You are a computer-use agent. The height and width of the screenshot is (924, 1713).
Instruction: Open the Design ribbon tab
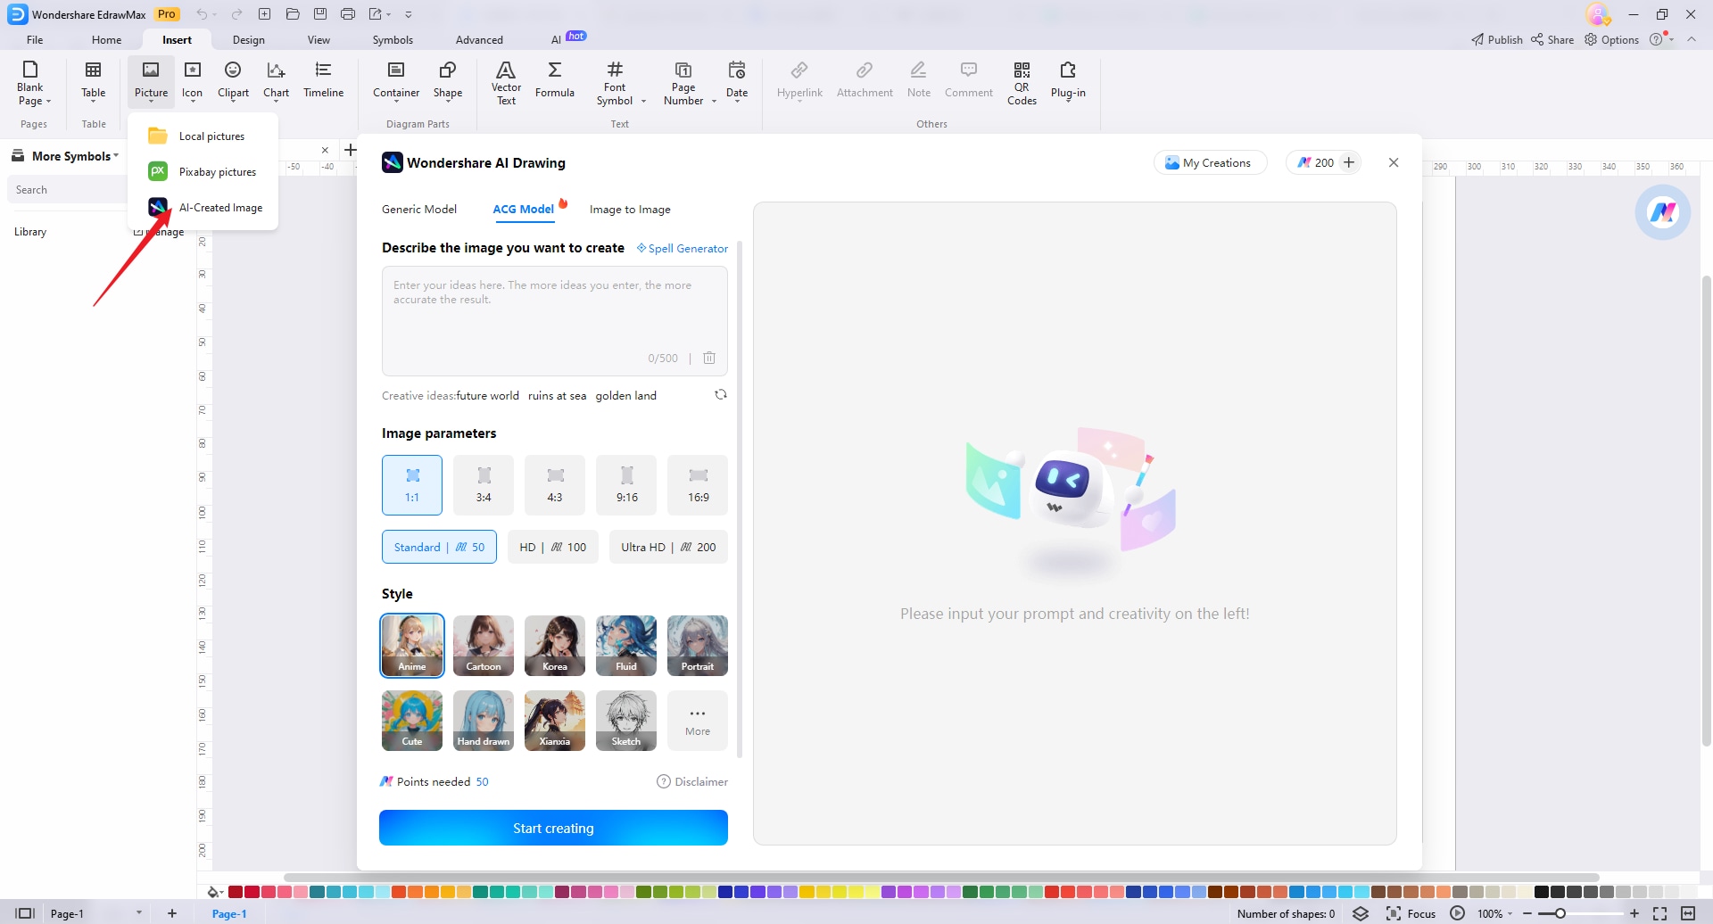(248, 39)
